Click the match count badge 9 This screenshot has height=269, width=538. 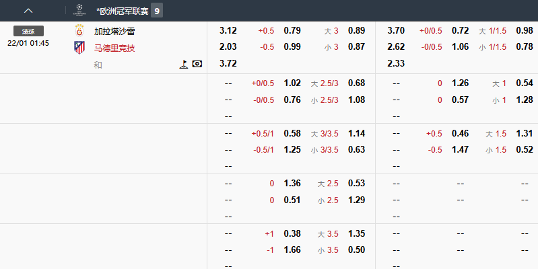[x=156, y=11]
